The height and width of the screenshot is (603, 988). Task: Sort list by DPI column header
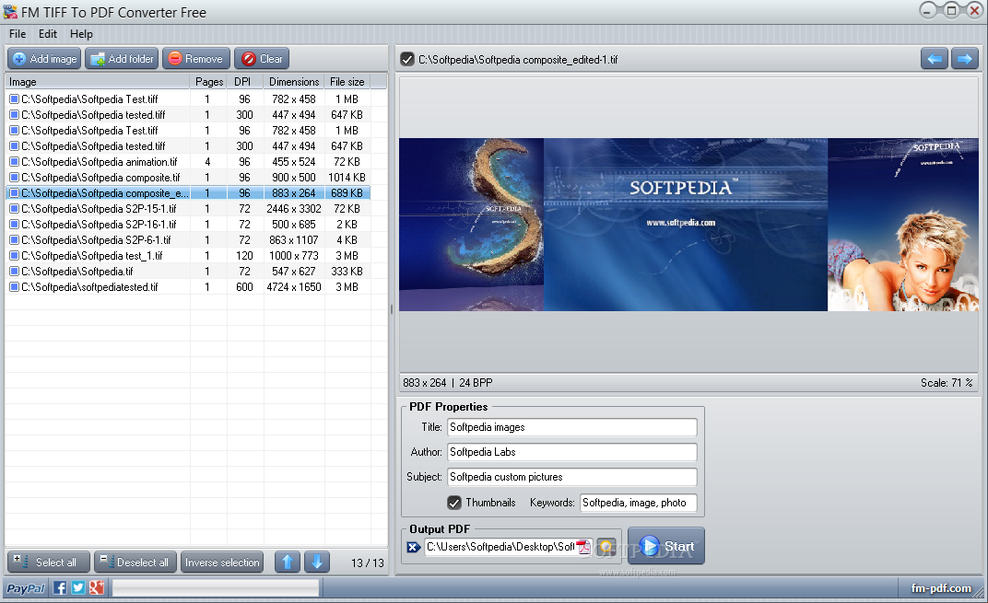[245, 82]
